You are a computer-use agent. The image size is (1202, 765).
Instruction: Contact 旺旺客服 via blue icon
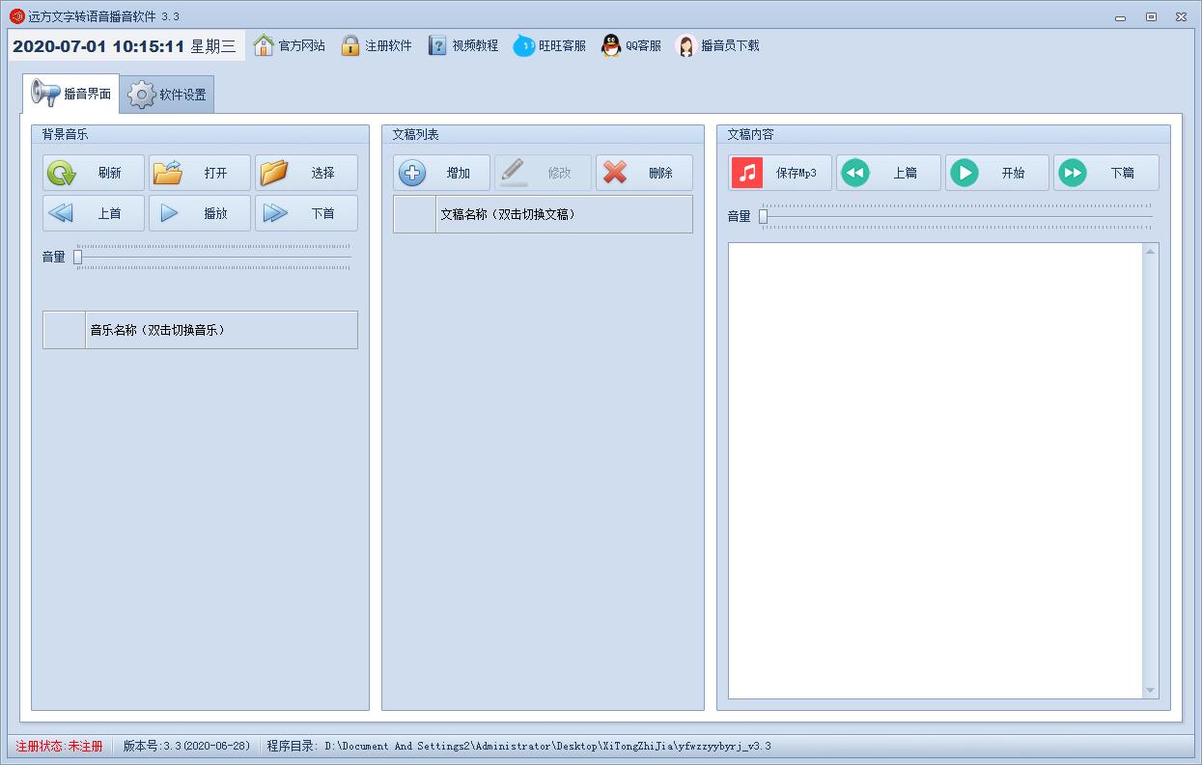pos(523,45)
